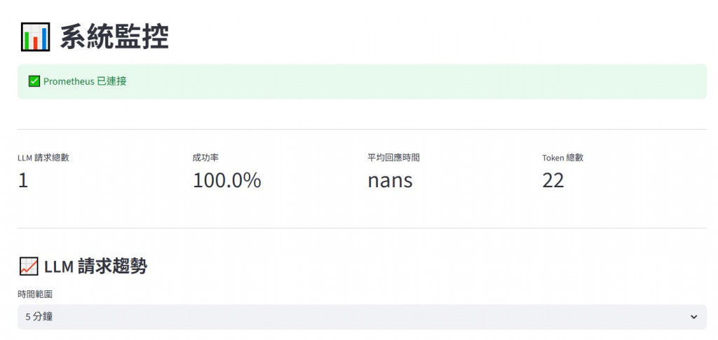The image size is (718, 340).
Task: Click the trend chart icon beside LLM 請求趨勢
Action: (x=28, y=266)
